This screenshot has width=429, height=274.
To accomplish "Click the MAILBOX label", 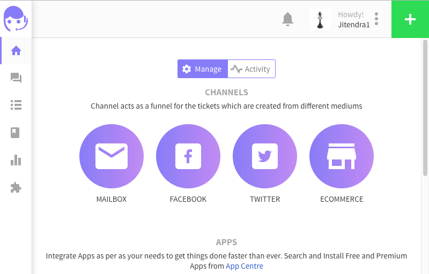I will [112, 199].
